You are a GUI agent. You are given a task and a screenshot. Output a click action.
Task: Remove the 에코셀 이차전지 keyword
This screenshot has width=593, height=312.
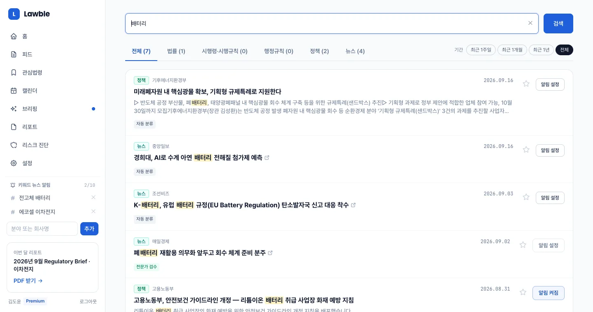(93, 211)
